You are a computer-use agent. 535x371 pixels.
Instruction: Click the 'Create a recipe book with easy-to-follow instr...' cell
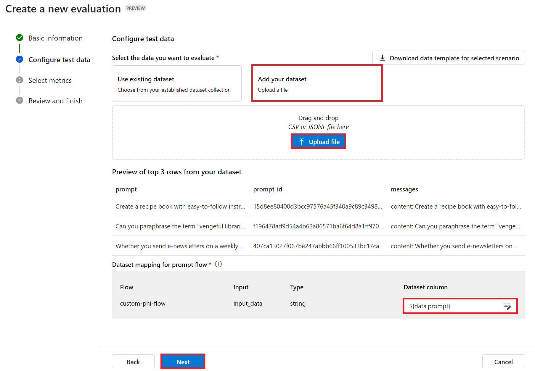(180, 207)
